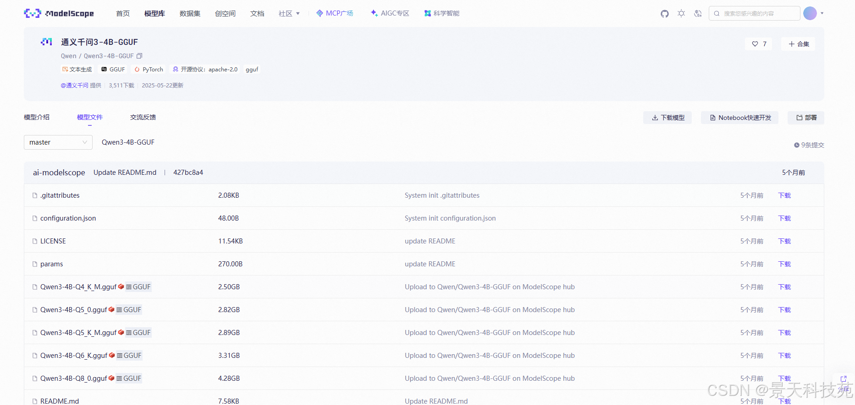Click the apache-2.0 license tag

click(205, 70)
